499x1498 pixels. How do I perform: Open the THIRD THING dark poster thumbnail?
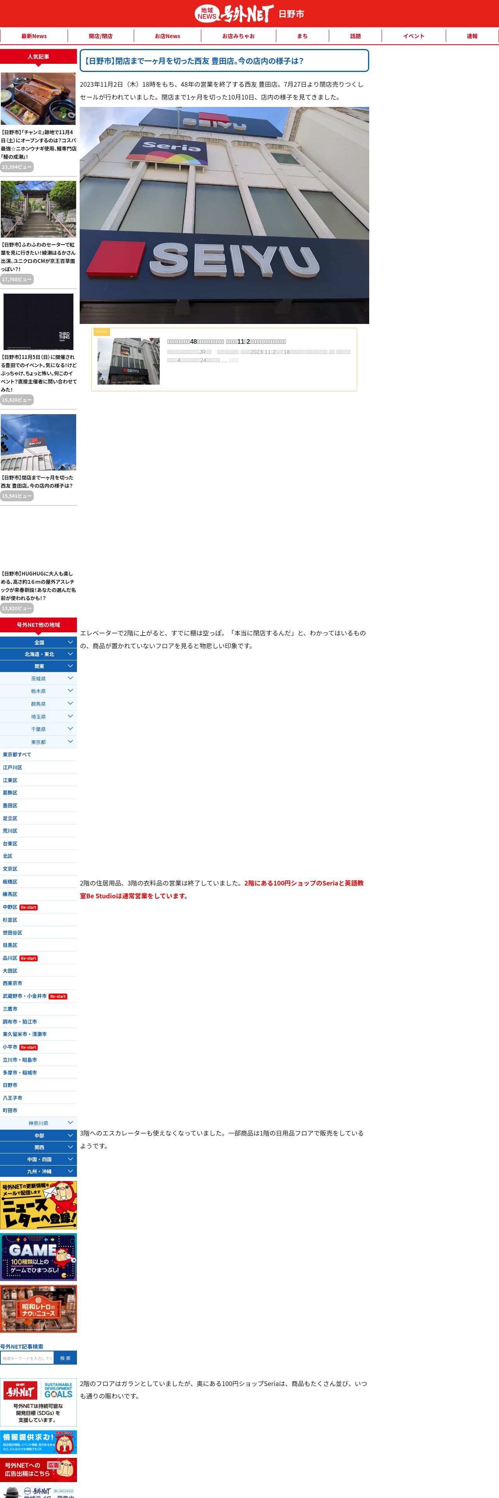pos(38,322)
